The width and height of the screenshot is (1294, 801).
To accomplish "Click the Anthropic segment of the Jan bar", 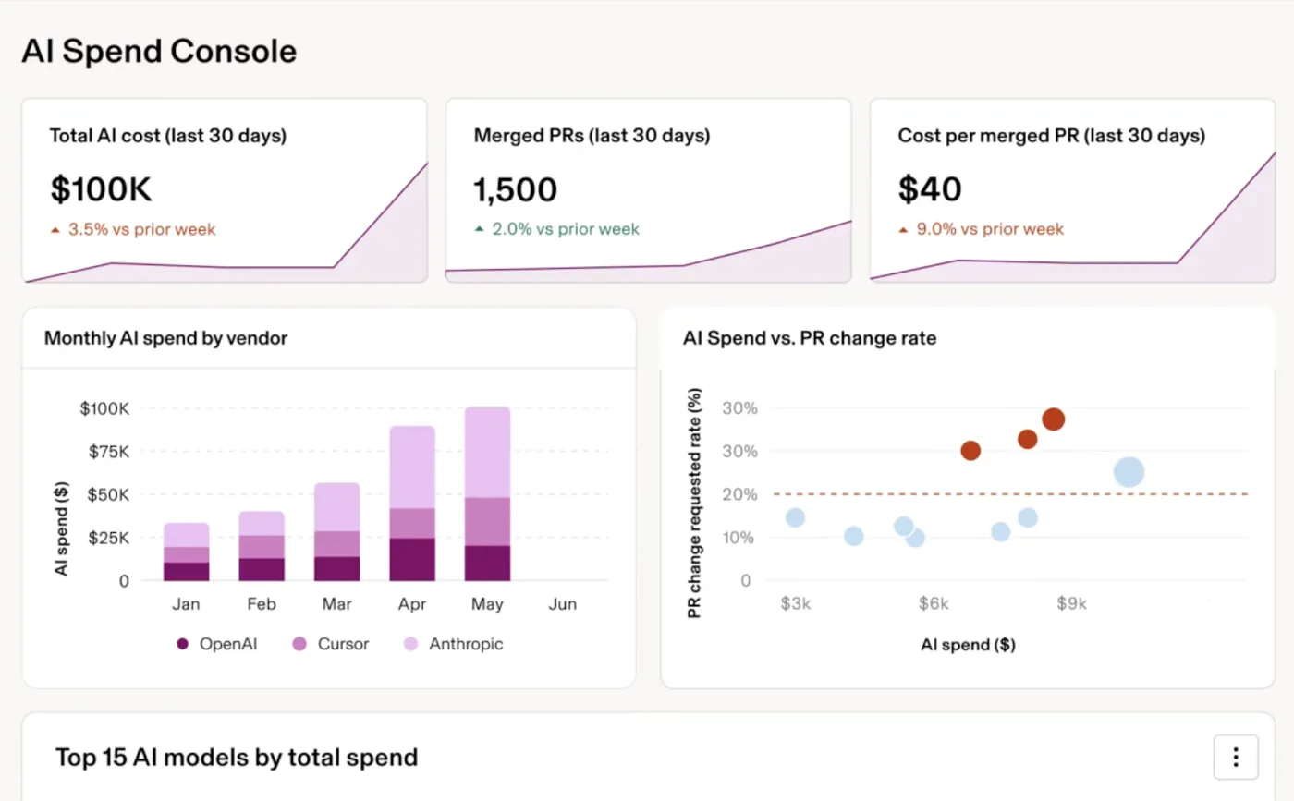I will [x=187, y=535].
